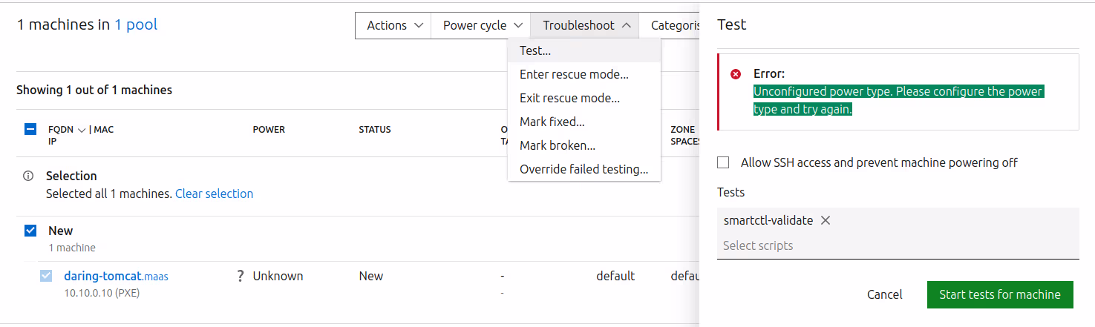This screenshot has width=1095, height=327.
Task: Select Enter rescue mode menu item
Action: coord(574,74)
